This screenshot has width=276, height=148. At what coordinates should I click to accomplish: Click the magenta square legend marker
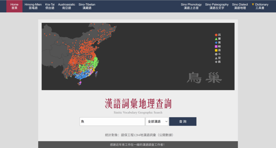click(216, 46)
